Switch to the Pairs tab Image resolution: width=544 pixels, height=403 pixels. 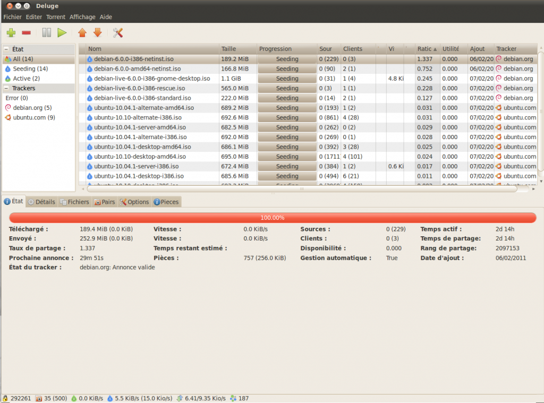(x=104, y=201)
